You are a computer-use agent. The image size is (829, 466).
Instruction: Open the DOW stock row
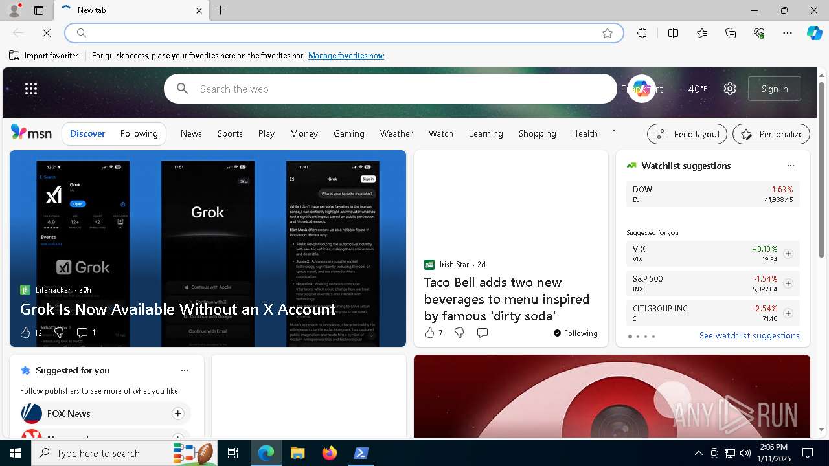[x=712, y=194]
